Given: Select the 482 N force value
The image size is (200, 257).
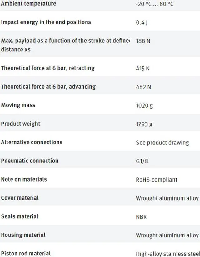Looking at the screenshot, I should [x=143, y=87].
